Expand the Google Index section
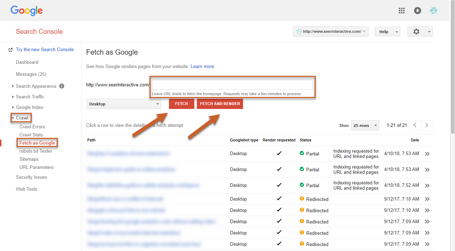The height and width of the screenshot is (251, 455). pyautogui.click(x=29, y=107)
